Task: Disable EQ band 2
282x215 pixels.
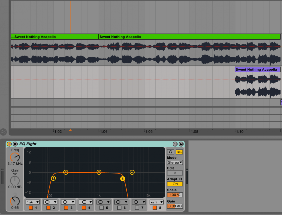Action: (48, 208)
